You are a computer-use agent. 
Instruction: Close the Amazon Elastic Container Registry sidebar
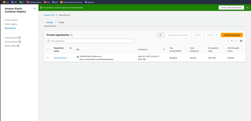pos(34,8)
